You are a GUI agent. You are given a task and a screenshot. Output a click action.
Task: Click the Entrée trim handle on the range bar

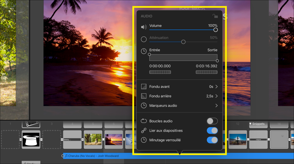click(149, 54)
